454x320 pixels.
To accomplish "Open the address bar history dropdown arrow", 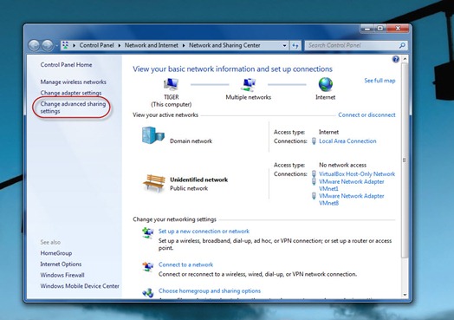I will 284,45.
